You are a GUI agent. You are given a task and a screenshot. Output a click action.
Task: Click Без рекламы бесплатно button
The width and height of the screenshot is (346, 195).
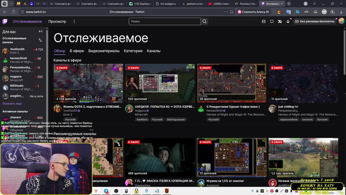[x=315, y=21]
